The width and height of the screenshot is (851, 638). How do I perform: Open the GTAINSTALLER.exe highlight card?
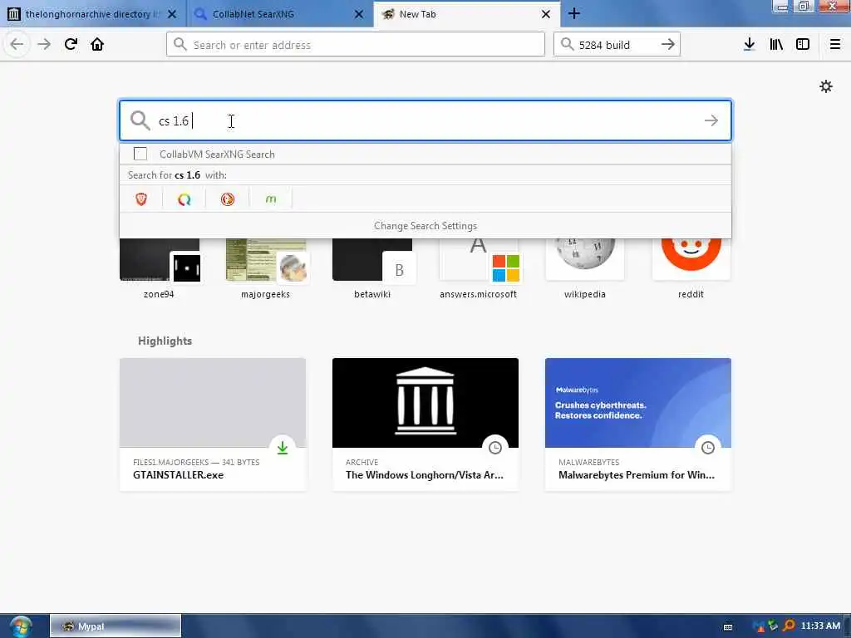point(213,425)
